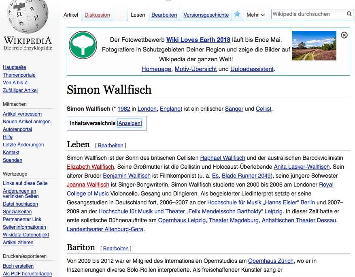
Task: Dismiss the Wiki Loves Earth banner
Action: pyautogui.click(x=344, y=35)
